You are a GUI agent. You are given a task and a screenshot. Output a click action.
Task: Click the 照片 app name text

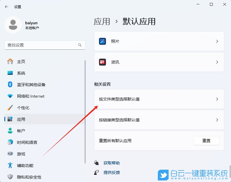(x=115, y=41)
